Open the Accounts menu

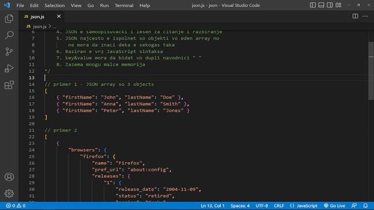point(9,177)
